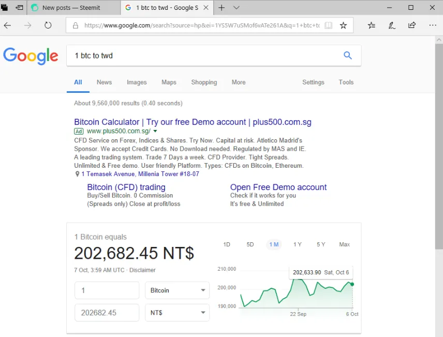This screenshot has height=337, width=443.
Task: Open the Bitcoin Calculator plus500 ad link
Action: (193, 122)
